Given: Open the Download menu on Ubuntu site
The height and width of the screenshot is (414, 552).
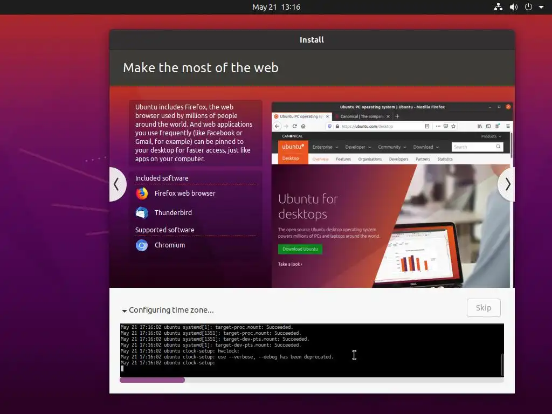Looking at the screenshot, I should point(426,147).
